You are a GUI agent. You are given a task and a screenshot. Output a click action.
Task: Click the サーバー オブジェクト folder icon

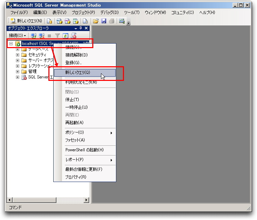pyautogui.click(x=24, y=60)
